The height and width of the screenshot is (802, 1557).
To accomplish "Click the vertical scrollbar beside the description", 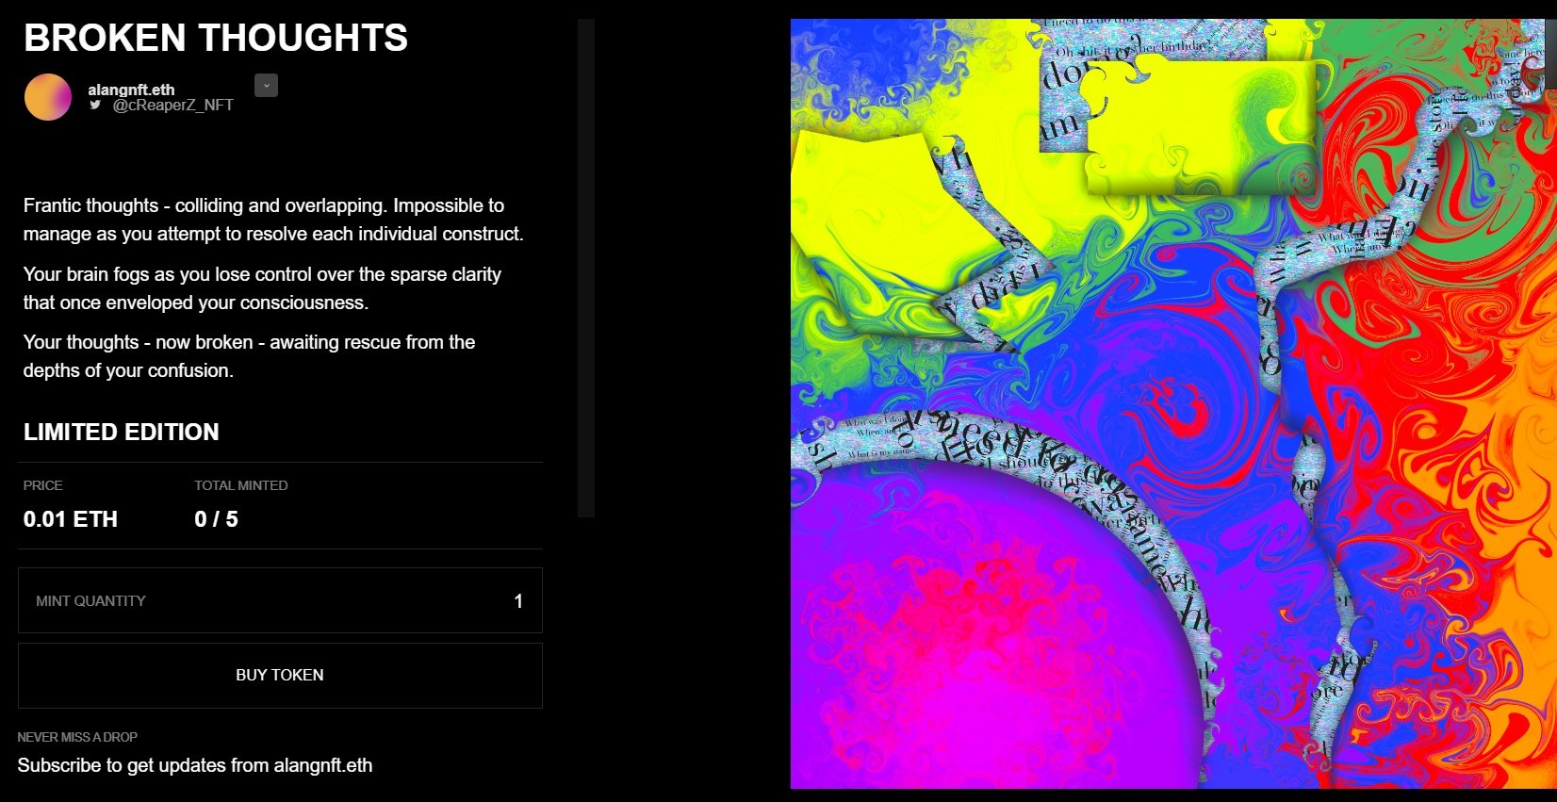I will pos(586,268).
